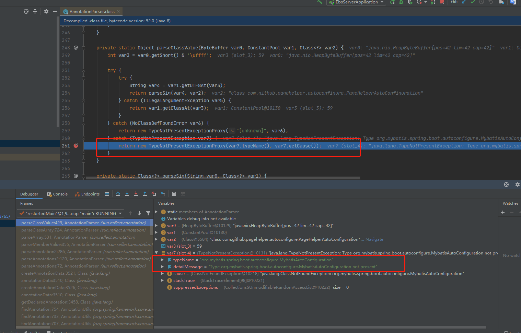The width and height of the screenshot is (521, 333).
Task: Click the debug panel gear settings icon
Action: 517,185
